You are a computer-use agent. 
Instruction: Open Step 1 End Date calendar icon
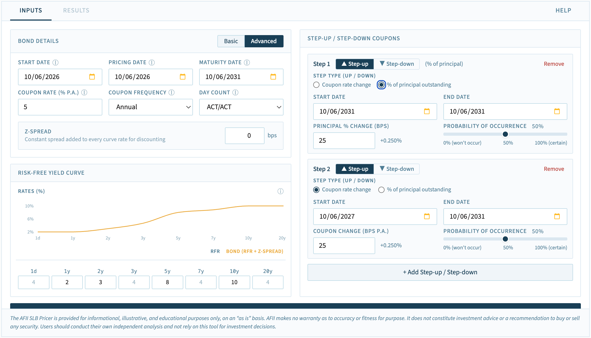pyautogui.click(x=557, y=111)
